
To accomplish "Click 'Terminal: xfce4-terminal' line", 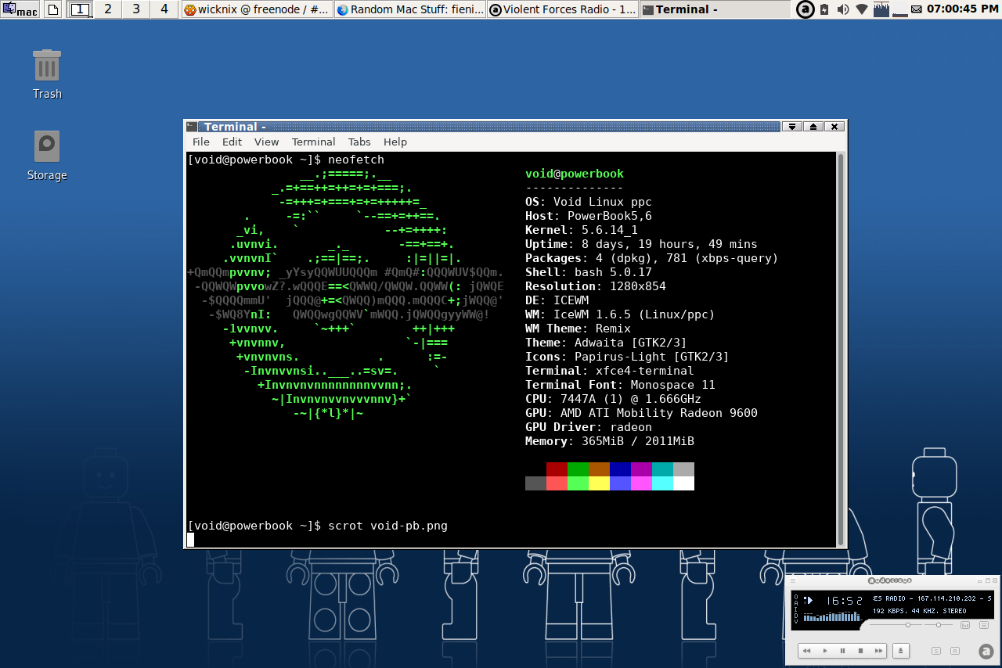I will (609, 371).
